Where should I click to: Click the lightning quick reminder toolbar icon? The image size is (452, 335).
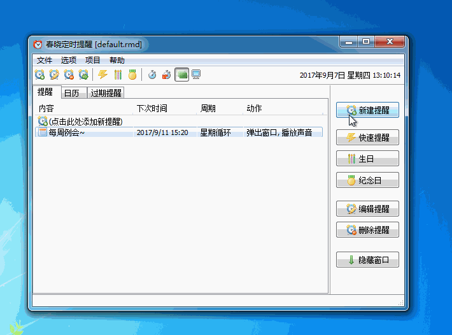102,75
